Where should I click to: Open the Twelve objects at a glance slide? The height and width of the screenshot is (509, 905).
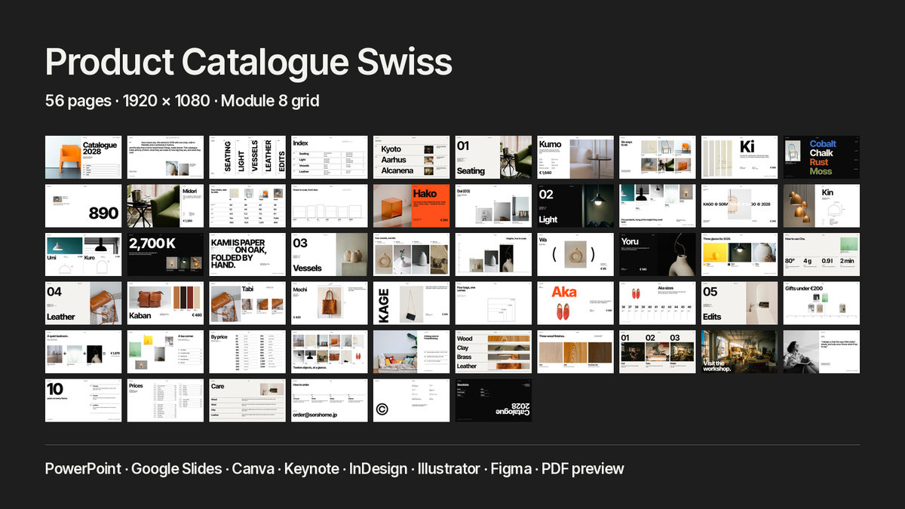(330, 351)
